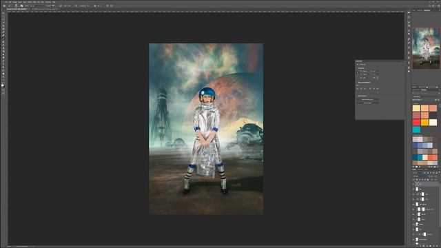Pick the dark navy swatch
The height and width of the screenshot is (248, 441).
tap(433, 115)
